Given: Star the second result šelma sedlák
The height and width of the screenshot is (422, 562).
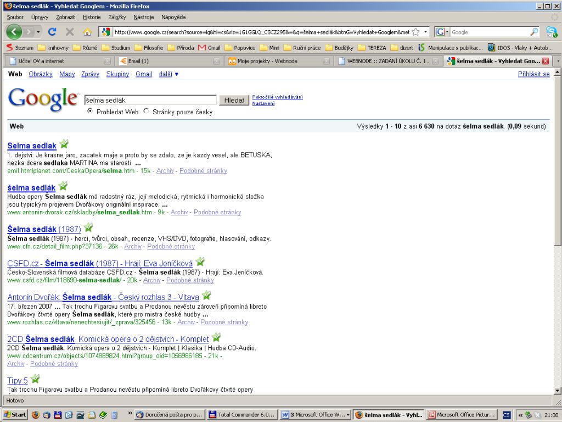Looking at the screenshot, I should 63,186.
